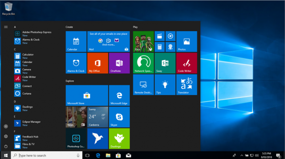Image resolution: width=285 pixels, height=159 pixels.
Task: Click the letter F header in app list
Action: click(15, 131)
